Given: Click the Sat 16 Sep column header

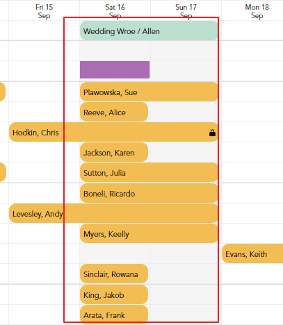Looking at the screenshot, I should [115, 11].
